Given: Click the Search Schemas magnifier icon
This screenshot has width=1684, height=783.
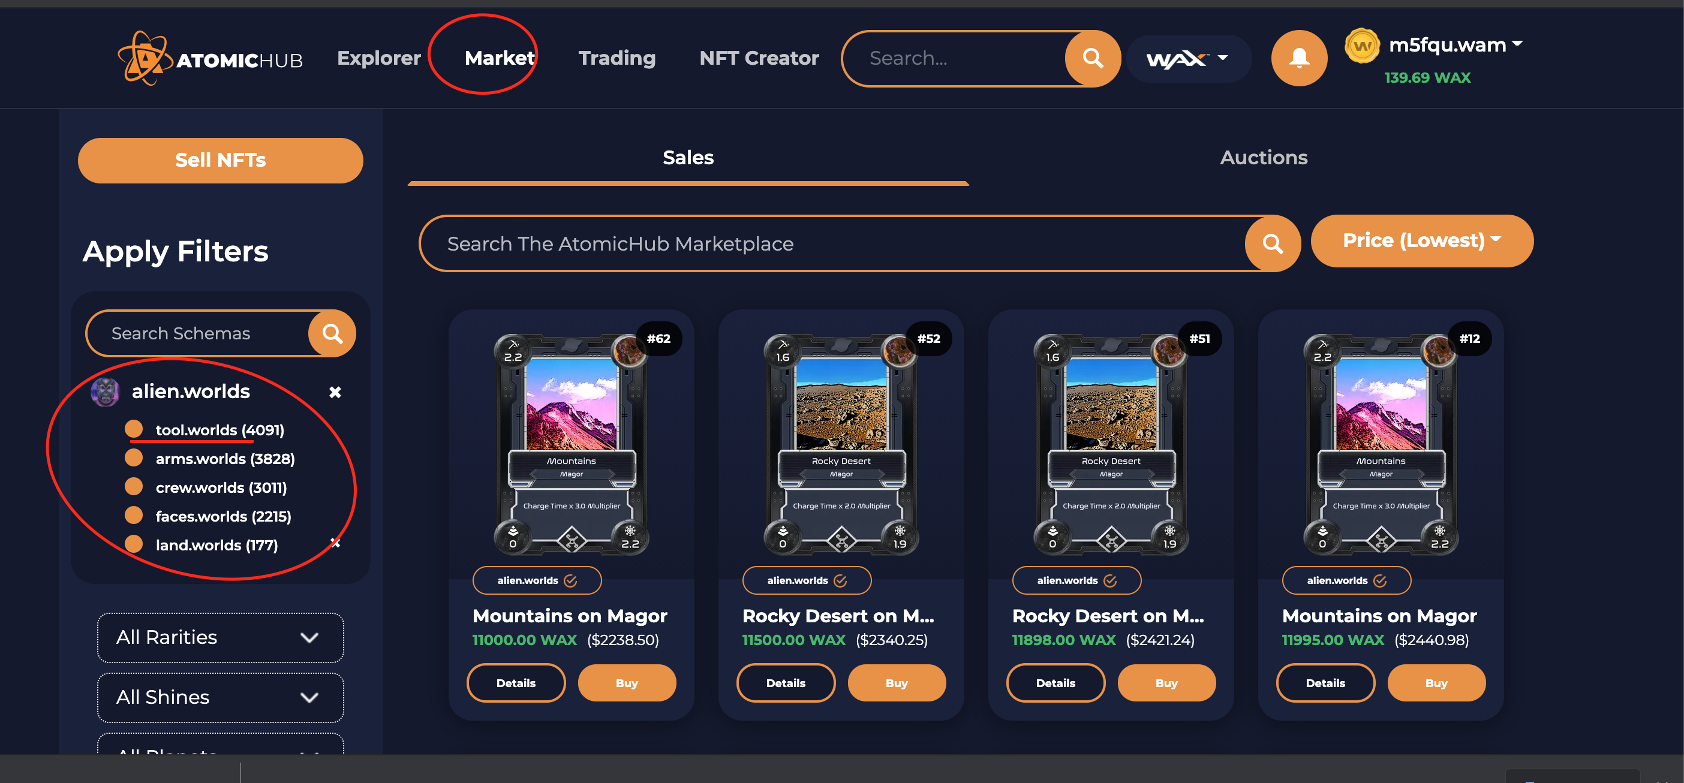Looking at the screenshot, I should pos(332,333).
